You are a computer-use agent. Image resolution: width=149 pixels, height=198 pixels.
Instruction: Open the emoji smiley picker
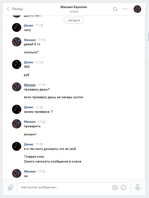click(x=123, y=188)
